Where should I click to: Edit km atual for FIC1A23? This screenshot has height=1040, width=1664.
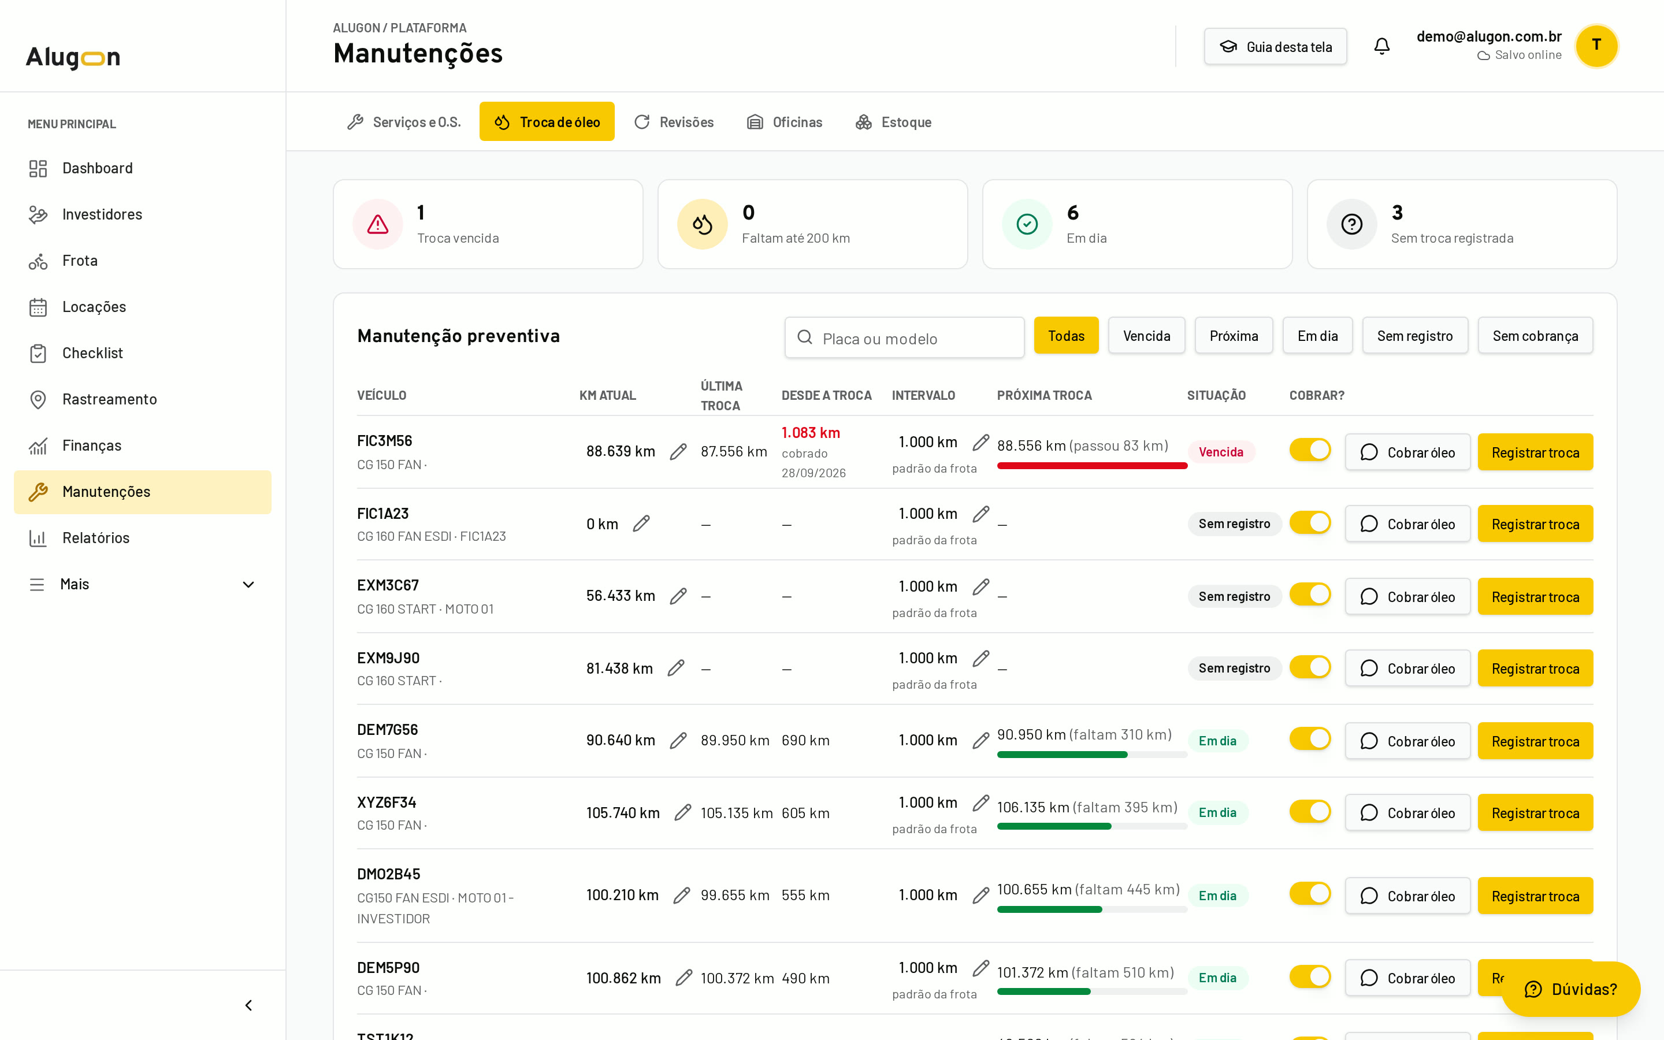click(x=641, y=523)
